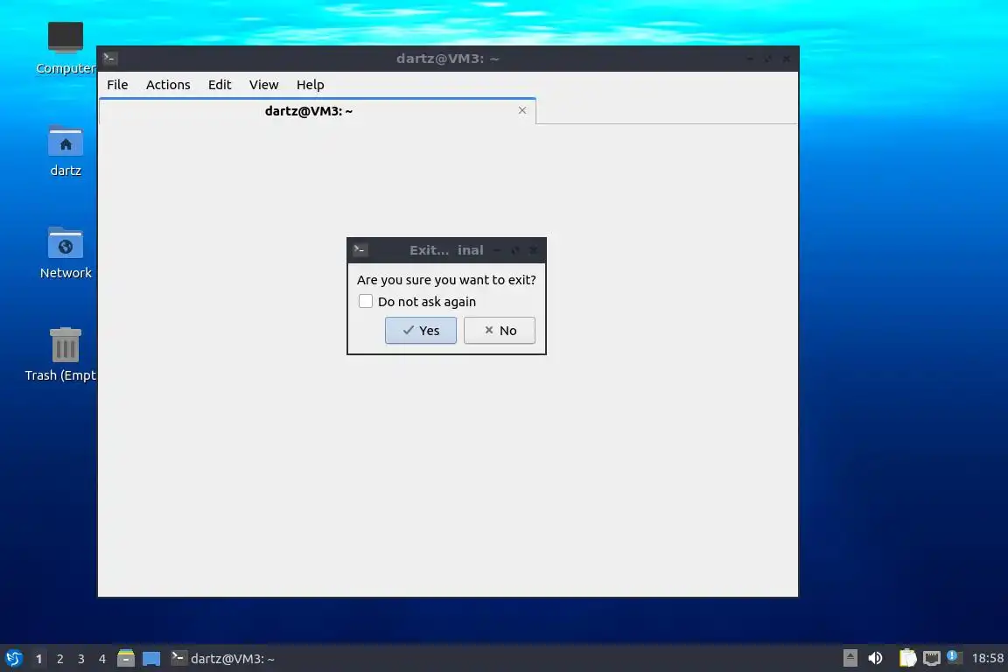Screen dimensions: 1008x672
Task: Minimize the main terminal window
Action: tap(750, 59)
